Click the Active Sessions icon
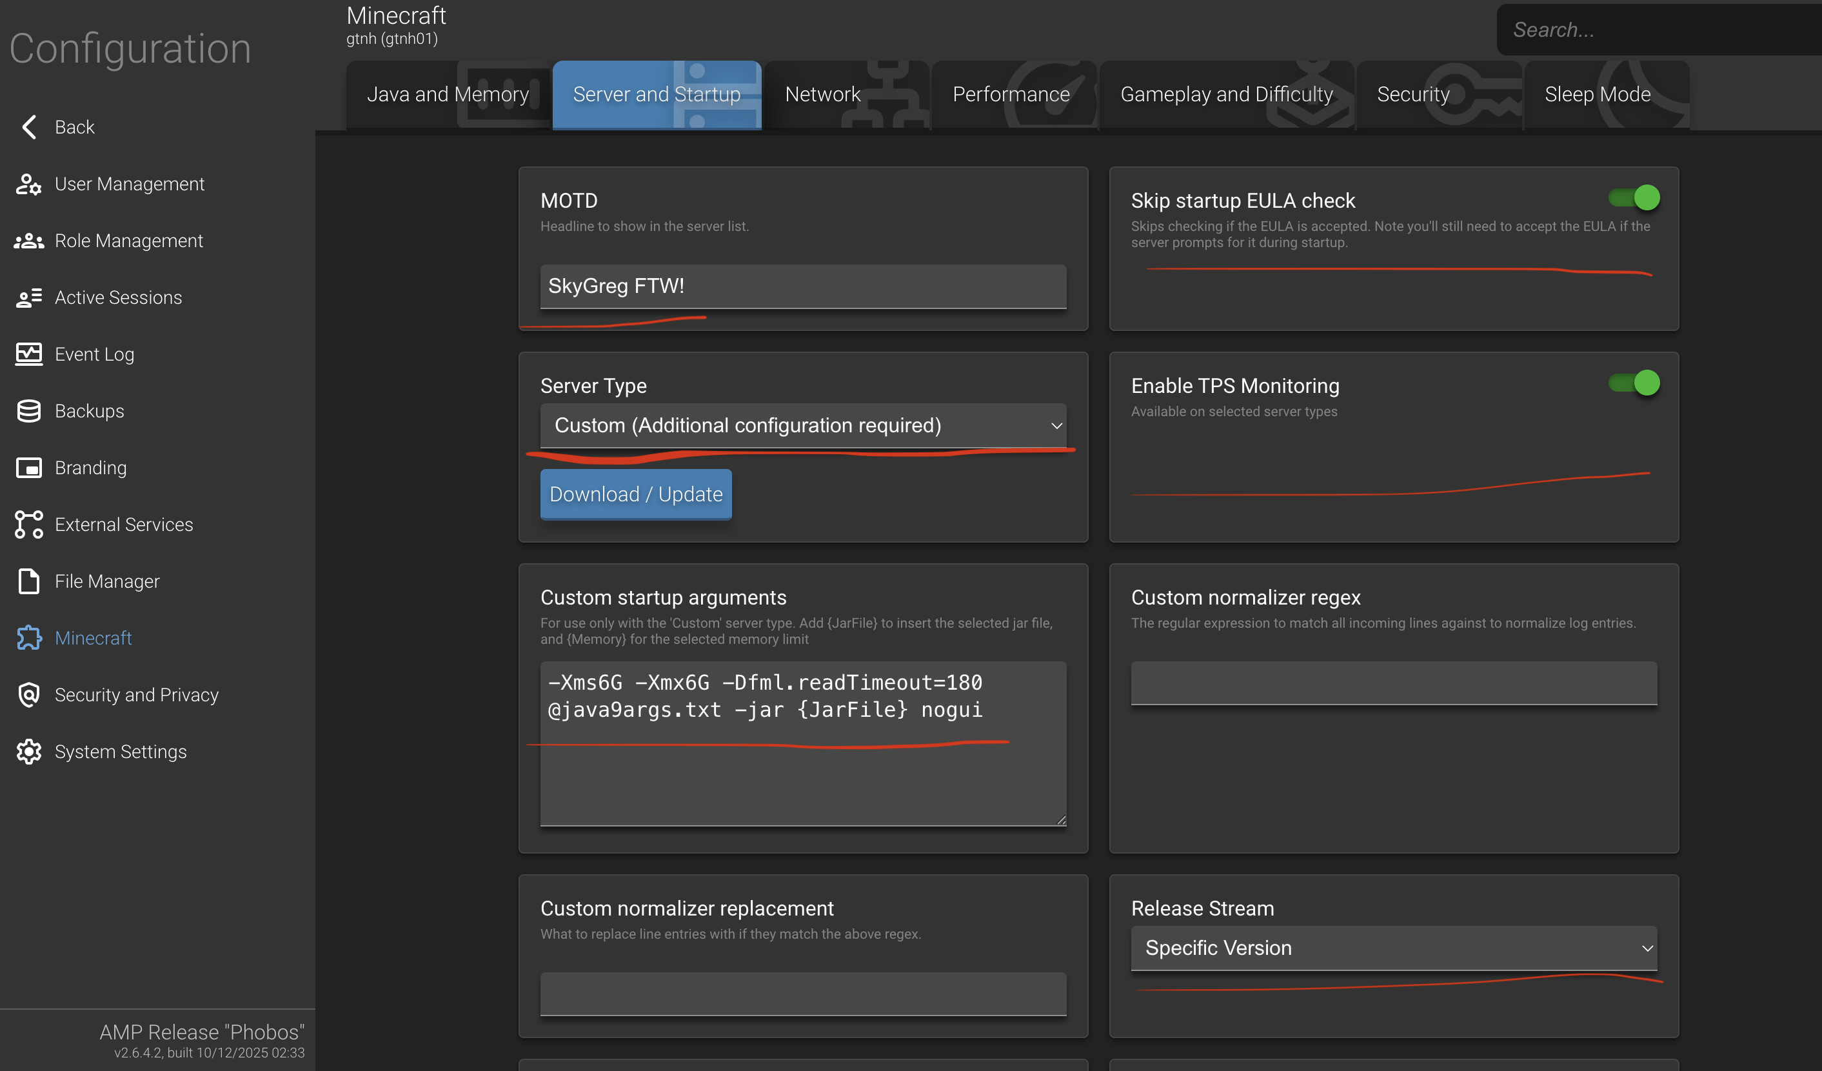The width and height of the screenshot is (1822, 1071). point(29,298)
